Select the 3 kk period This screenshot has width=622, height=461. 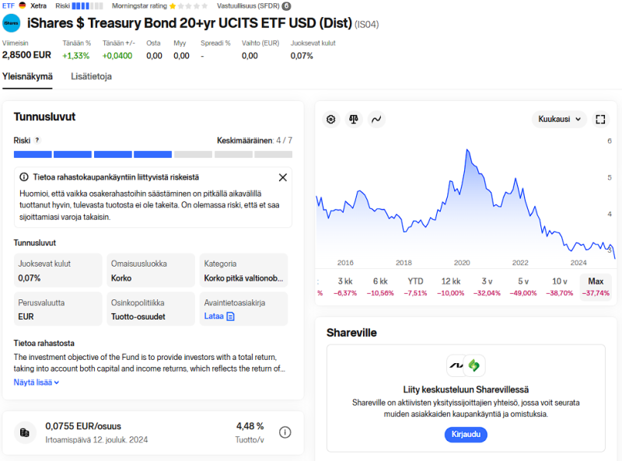pos(345,287)
